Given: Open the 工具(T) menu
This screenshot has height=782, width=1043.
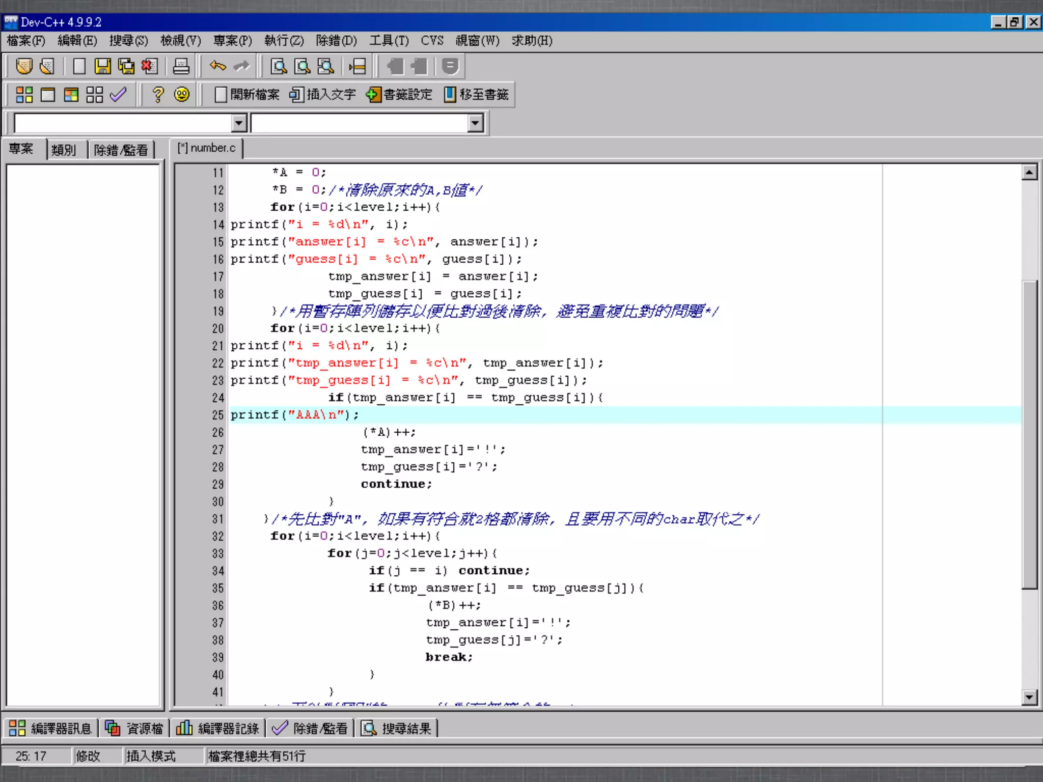Looking at the screenshot, I should point(389,41).
